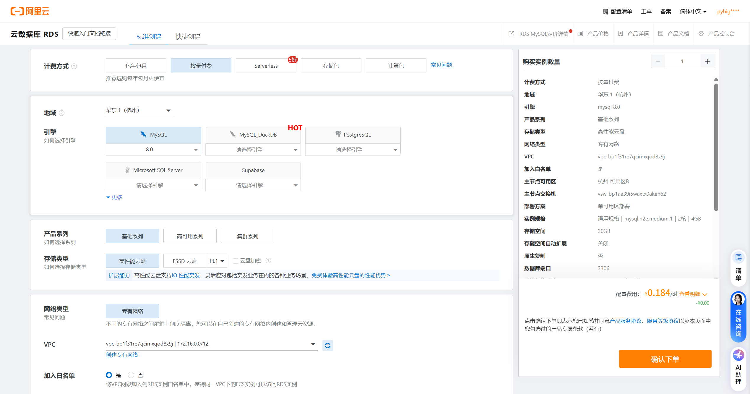Open MySQL version 8.0 dropdown
The image size is (750, 394).
(153, 150)
